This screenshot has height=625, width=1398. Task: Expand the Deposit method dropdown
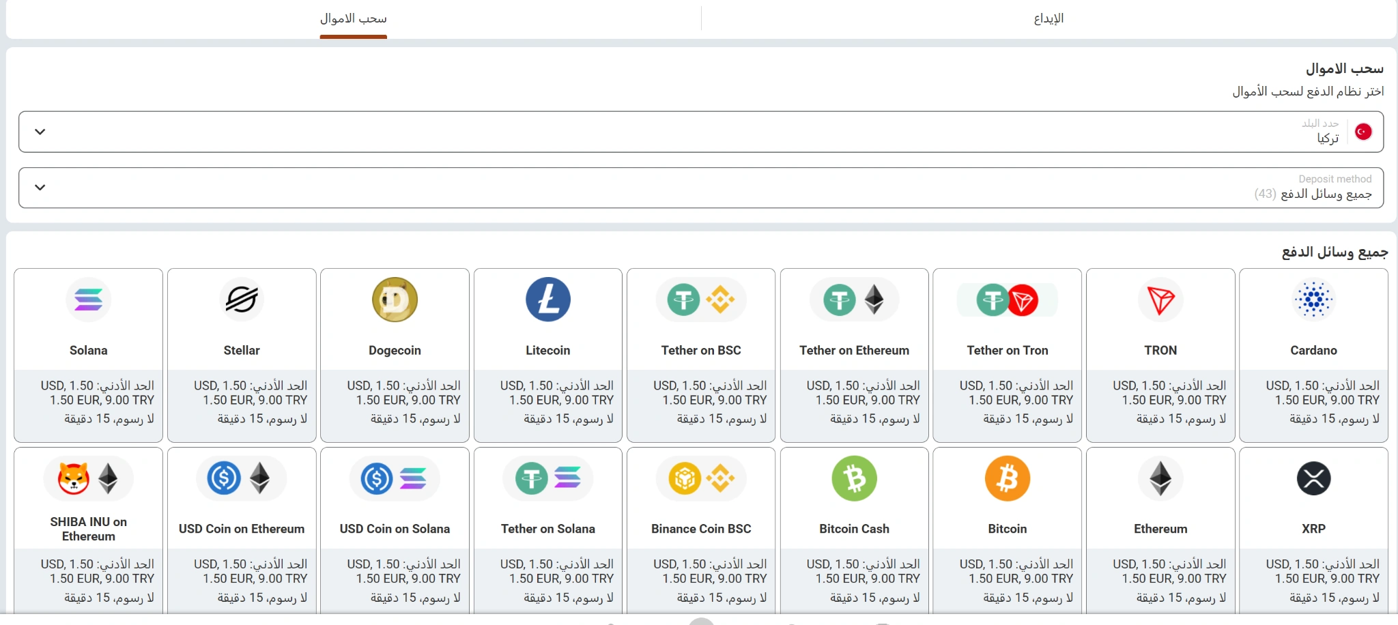pyautogui.click(x=701, y=188)
